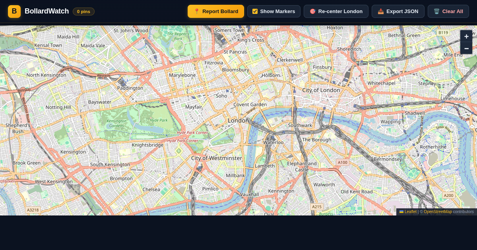Click the 'Chelsea' map label
The width and height of the screenshot is (477, 250).
click(151, 189)
